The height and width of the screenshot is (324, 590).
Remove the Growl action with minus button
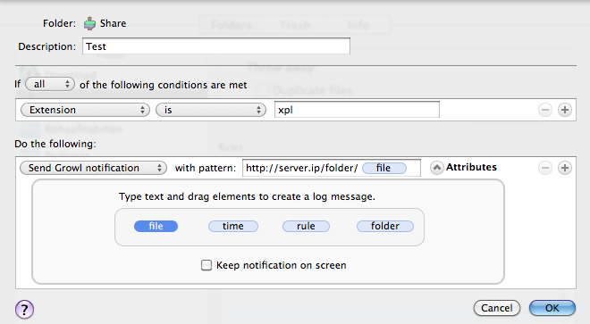544,168
